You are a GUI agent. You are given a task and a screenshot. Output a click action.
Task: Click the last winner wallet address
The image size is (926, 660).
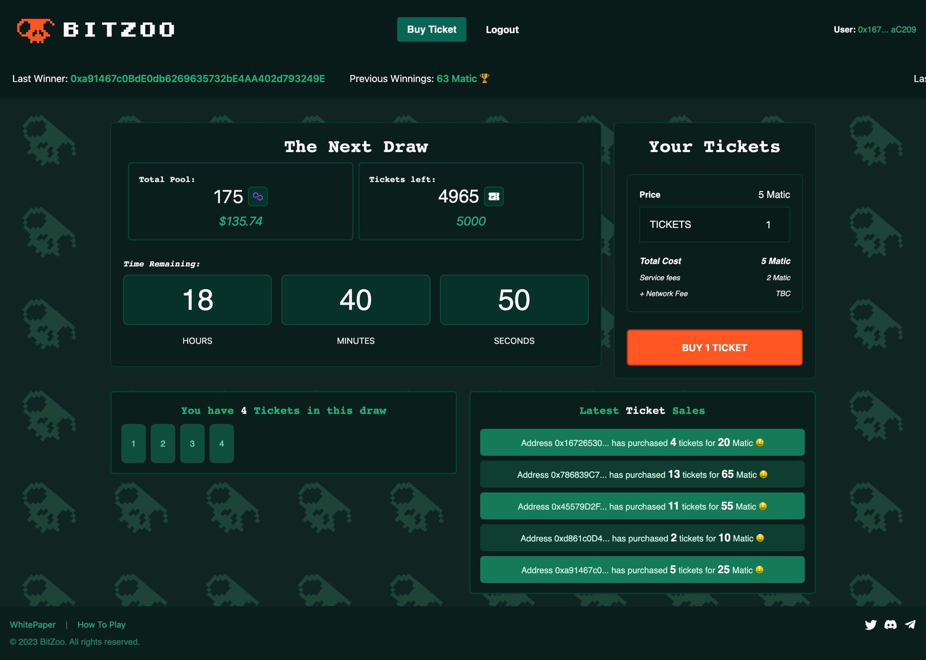click(x=198, y=79)
